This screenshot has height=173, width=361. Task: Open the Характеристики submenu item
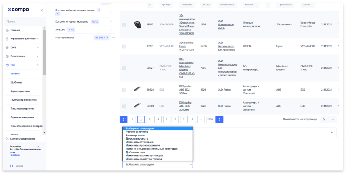[x=20, y=91]
